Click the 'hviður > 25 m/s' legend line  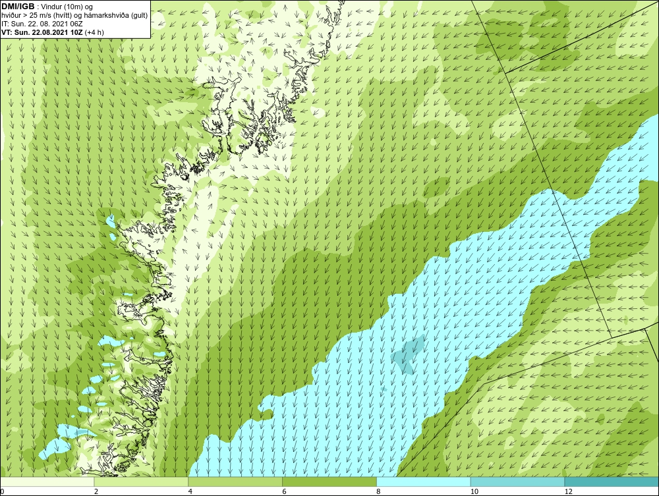coord(74,16)
